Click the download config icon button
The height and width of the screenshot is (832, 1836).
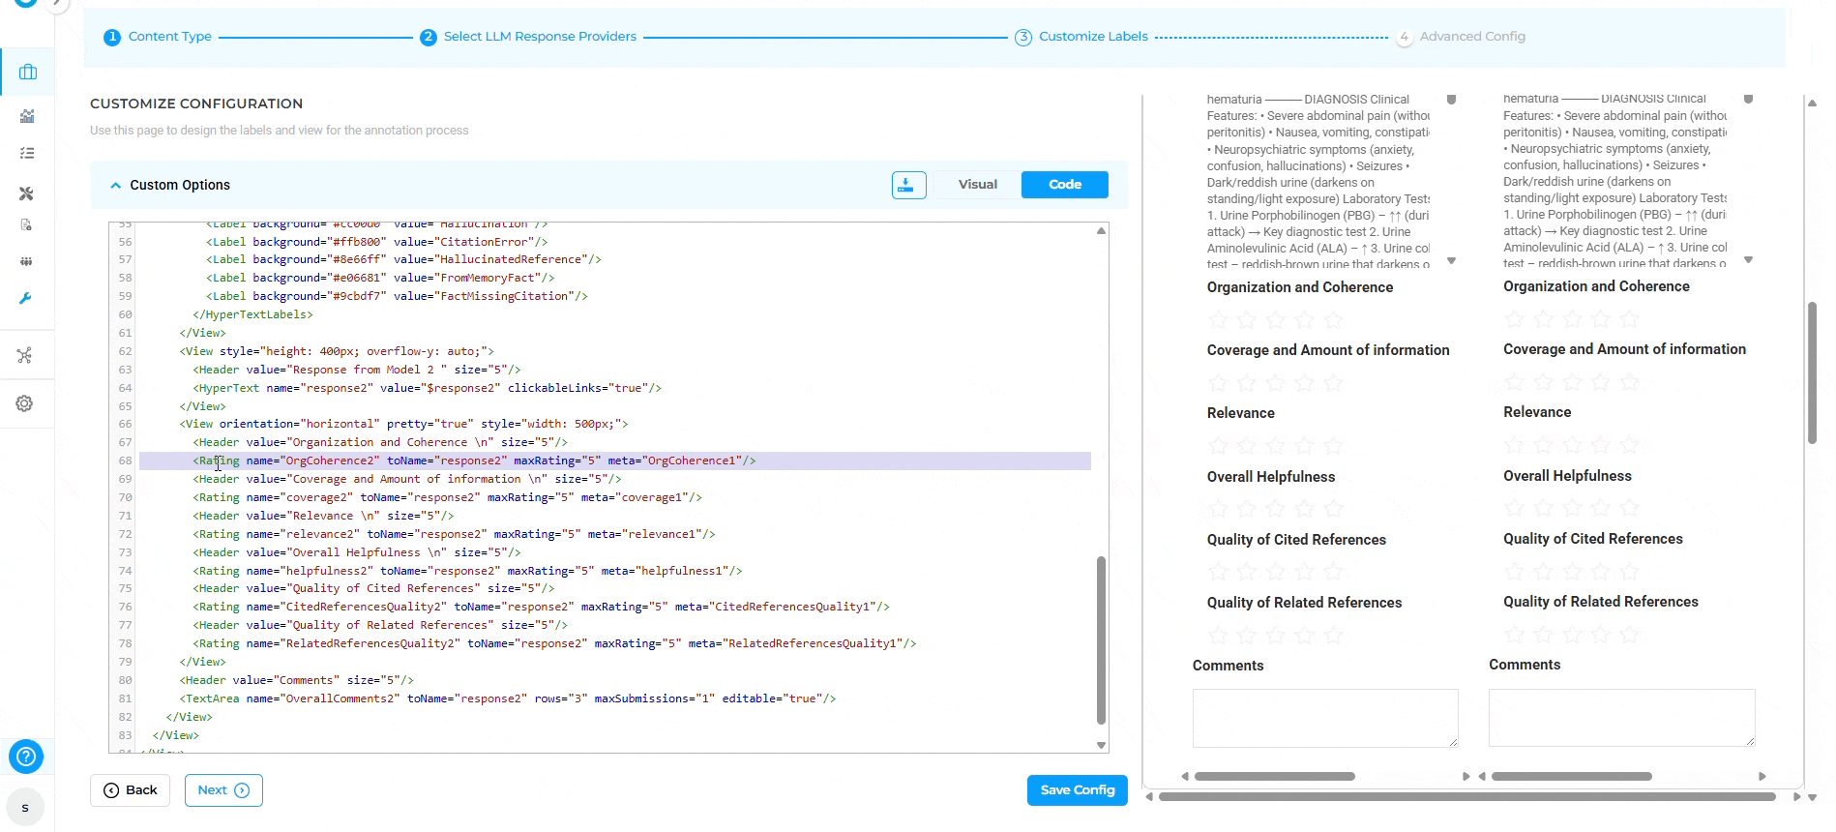click(x=908, y=185)
